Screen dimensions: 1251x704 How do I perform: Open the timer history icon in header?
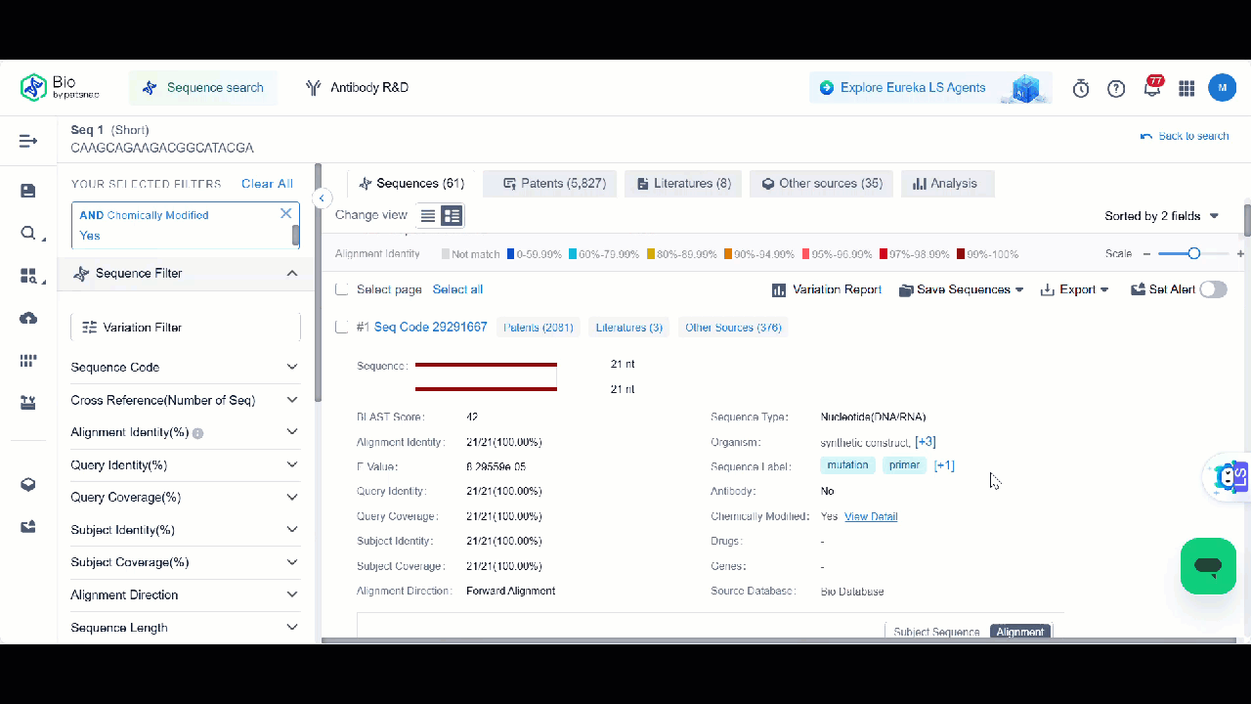coord(1081,88)
